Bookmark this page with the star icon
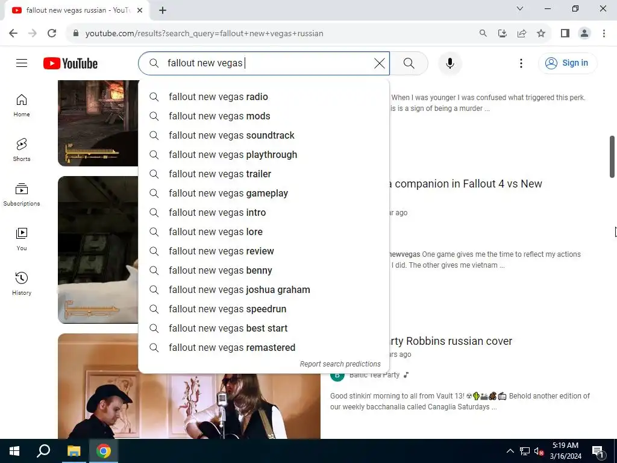This screenshot has height=463, width=617. click(x=541, y=34)
